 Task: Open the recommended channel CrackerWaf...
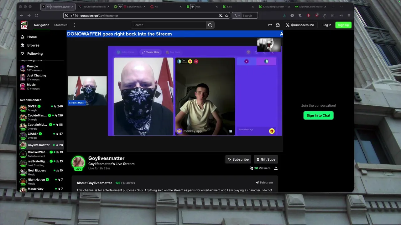click(42, 154)
